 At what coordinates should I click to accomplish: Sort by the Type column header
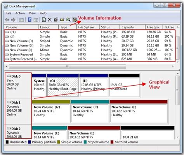[x=68, y=27]
